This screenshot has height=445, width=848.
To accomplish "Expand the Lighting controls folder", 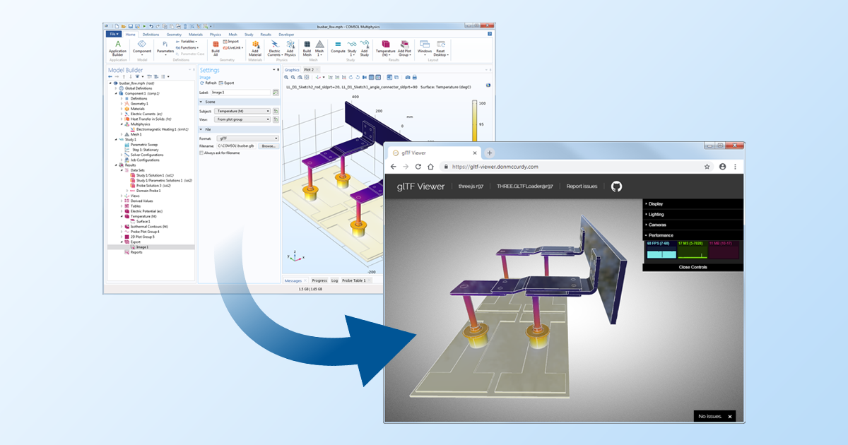I will click(693, 214).
